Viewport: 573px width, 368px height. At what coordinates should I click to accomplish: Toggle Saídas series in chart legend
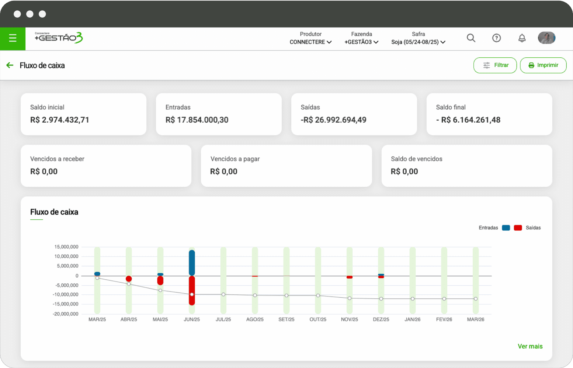click(518, 228)
